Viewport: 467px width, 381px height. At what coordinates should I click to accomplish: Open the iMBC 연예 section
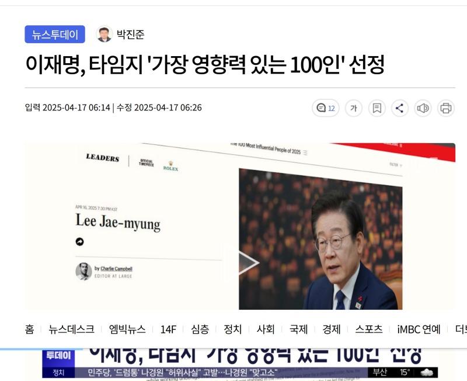(x=419, y=330)
